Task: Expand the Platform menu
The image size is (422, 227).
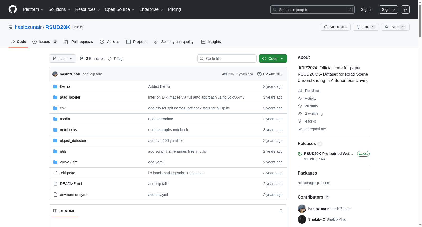Action: point(33,9)
